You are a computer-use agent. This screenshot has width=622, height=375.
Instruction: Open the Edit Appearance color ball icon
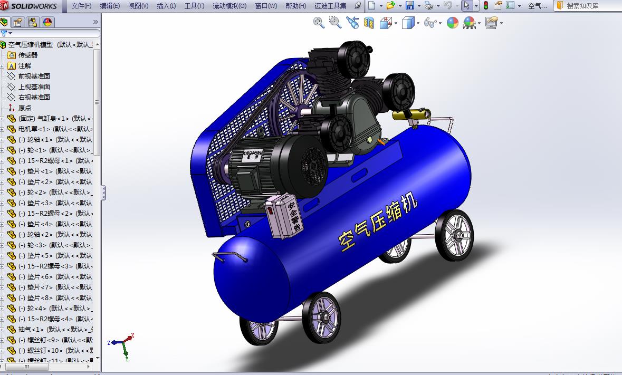tap(452, 23)
